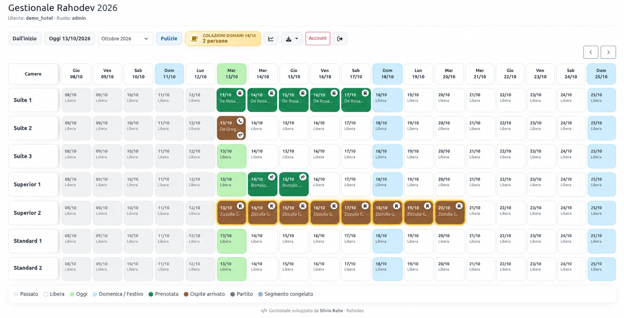624x318 pixels.
Task: Click bookmark icon on Superior 2 20/10 Zizzulla booking
Action: 459,206
